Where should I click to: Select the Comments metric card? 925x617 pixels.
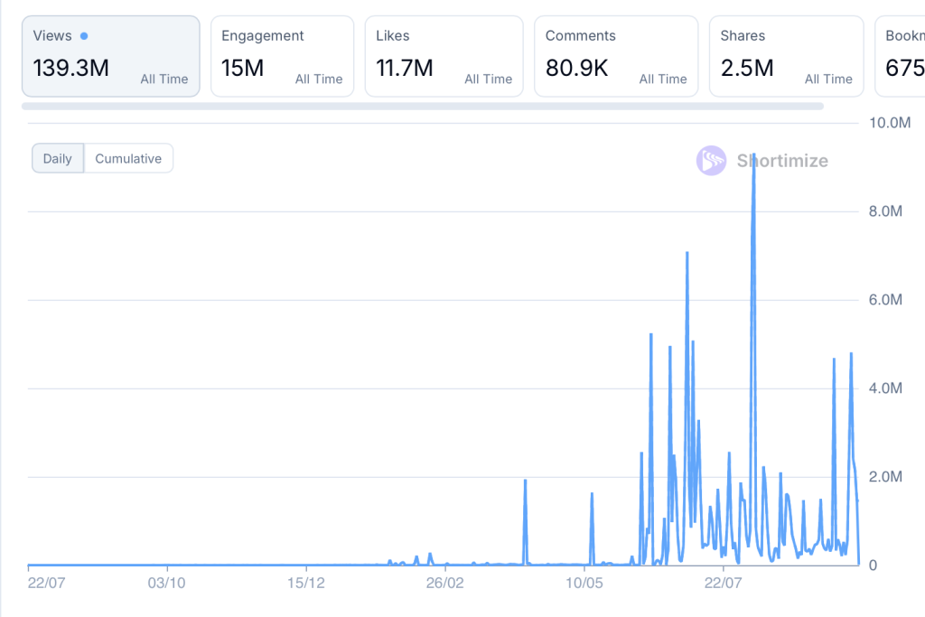[615, 56]
